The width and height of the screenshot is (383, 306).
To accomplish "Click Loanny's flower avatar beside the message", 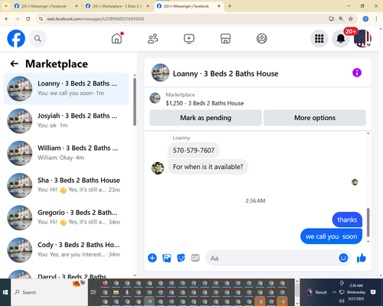I will (158, 168).
